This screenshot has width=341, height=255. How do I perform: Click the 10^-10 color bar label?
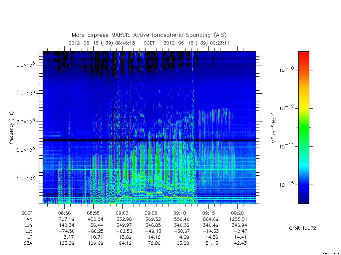pos(286,69)
